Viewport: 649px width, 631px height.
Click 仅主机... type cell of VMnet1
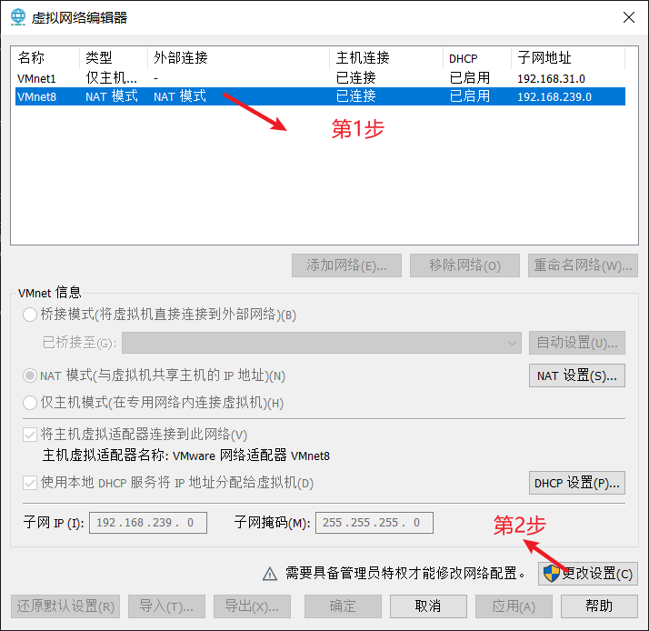111,78
